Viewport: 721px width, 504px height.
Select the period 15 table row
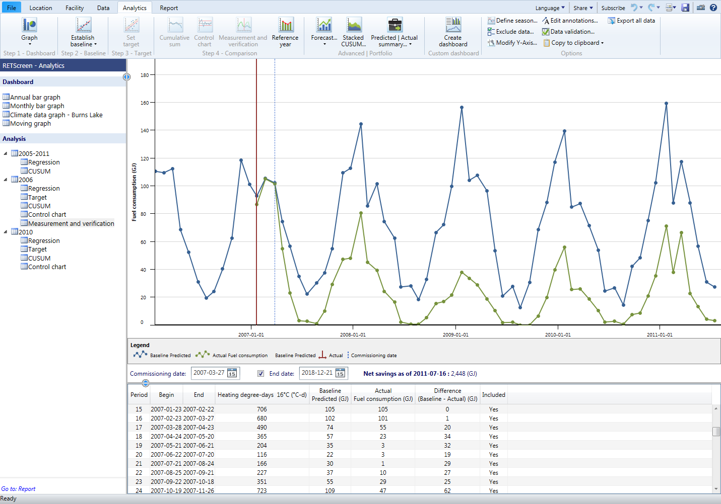(x=420, y=409)
